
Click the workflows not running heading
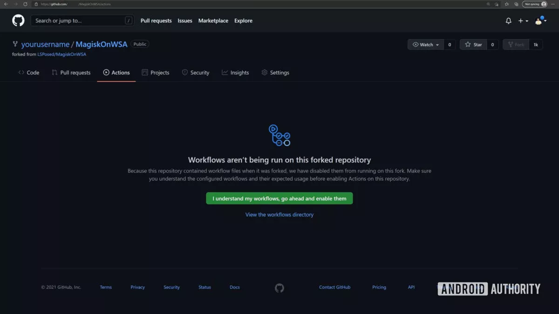(x=279, y=160)
